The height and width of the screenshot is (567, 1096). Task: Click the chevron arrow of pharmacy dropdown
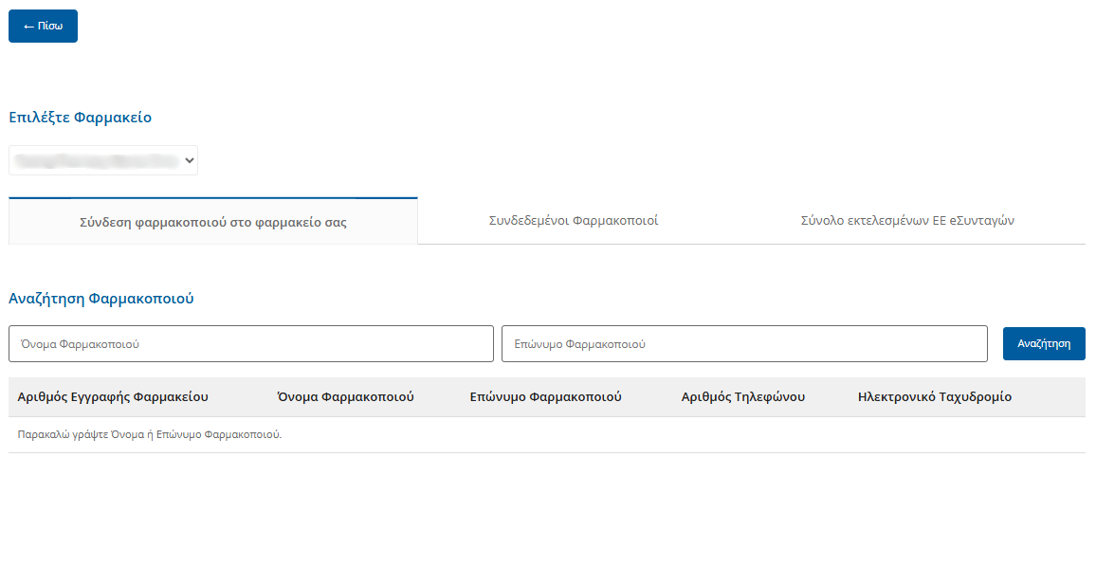click(190, 161)
